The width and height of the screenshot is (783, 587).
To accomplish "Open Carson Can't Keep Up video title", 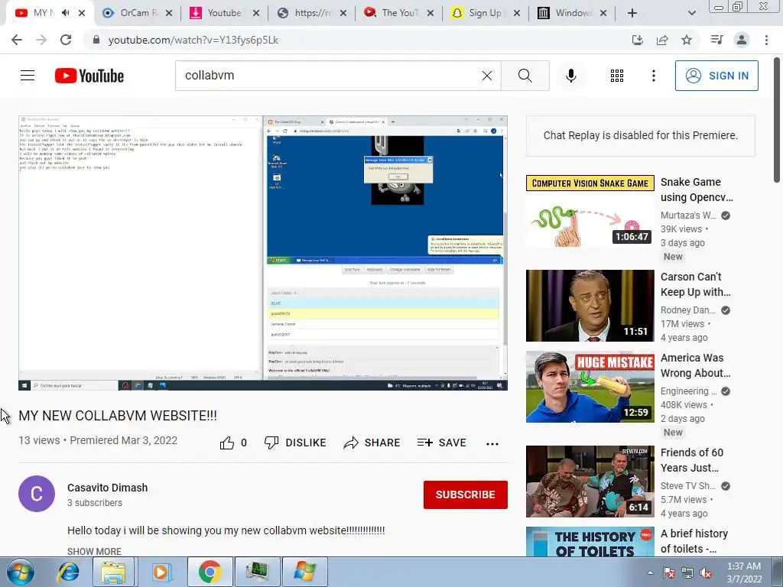I will pos(695,284).
